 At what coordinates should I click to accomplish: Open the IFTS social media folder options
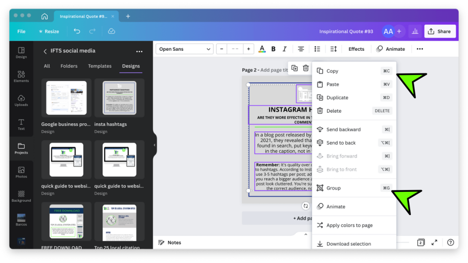pos(139,51)
